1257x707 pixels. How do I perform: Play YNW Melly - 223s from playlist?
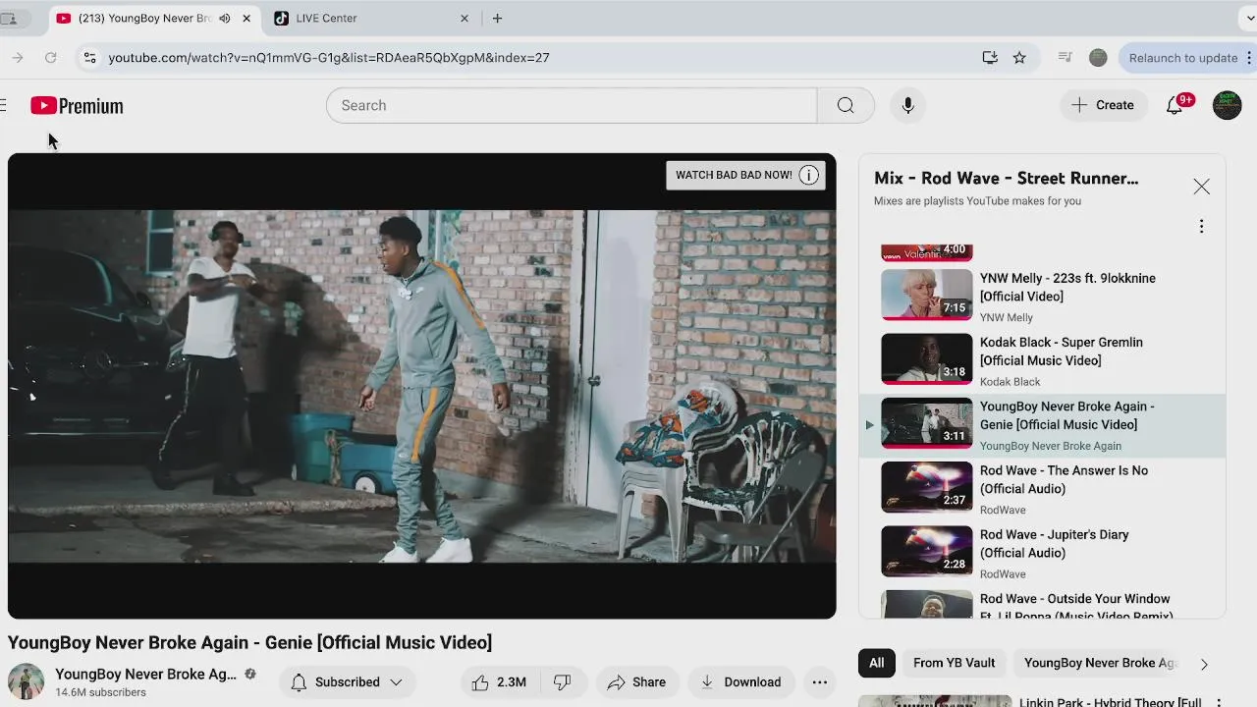[x=1042, y=296]
